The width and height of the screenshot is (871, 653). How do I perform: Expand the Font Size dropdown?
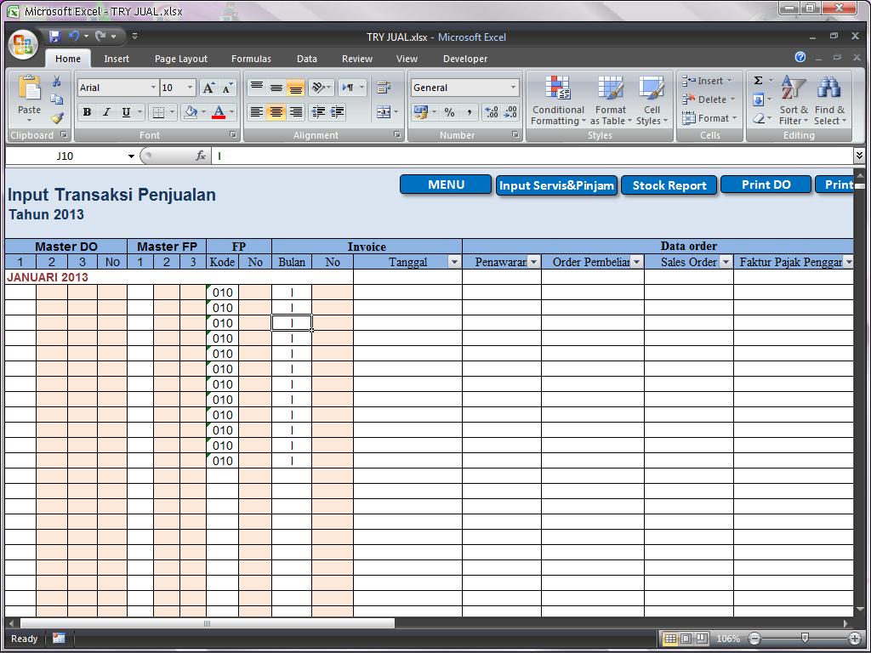(x=189, y=88)
